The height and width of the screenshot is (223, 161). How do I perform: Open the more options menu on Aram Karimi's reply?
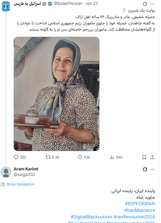tap(152, 169)
